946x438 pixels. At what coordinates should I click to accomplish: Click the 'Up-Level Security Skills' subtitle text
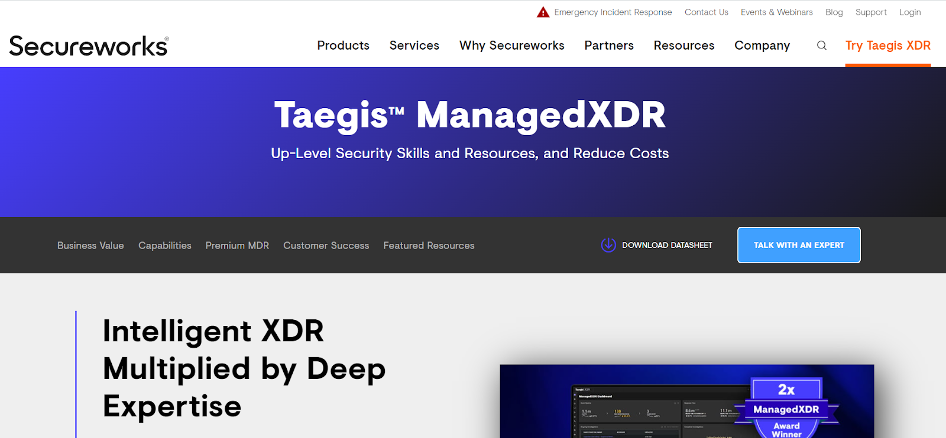pyautogui.click(x=470, y=153)
